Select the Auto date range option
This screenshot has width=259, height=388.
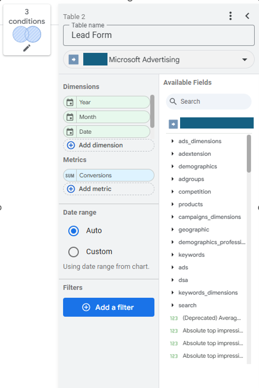point(74,231)
